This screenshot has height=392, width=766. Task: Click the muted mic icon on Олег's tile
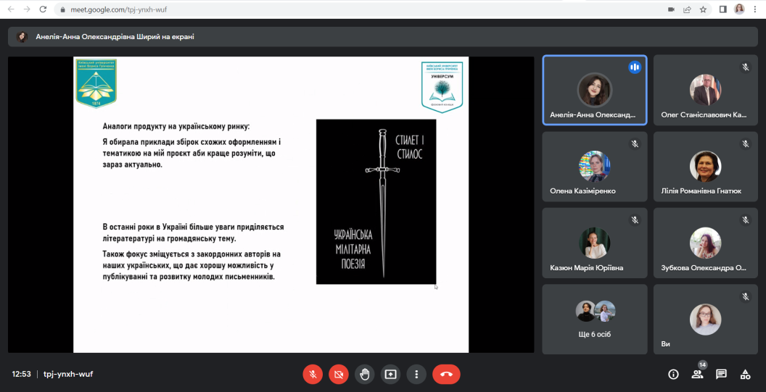pos(746,67)
